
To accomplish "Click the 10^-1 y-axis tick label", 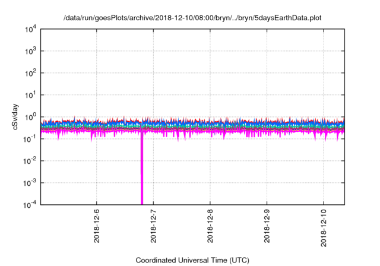I will (x=30, y=139).
